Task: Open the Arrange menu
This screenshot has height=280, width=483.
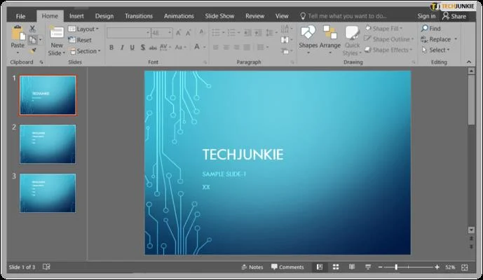Action: coord(330,40)
